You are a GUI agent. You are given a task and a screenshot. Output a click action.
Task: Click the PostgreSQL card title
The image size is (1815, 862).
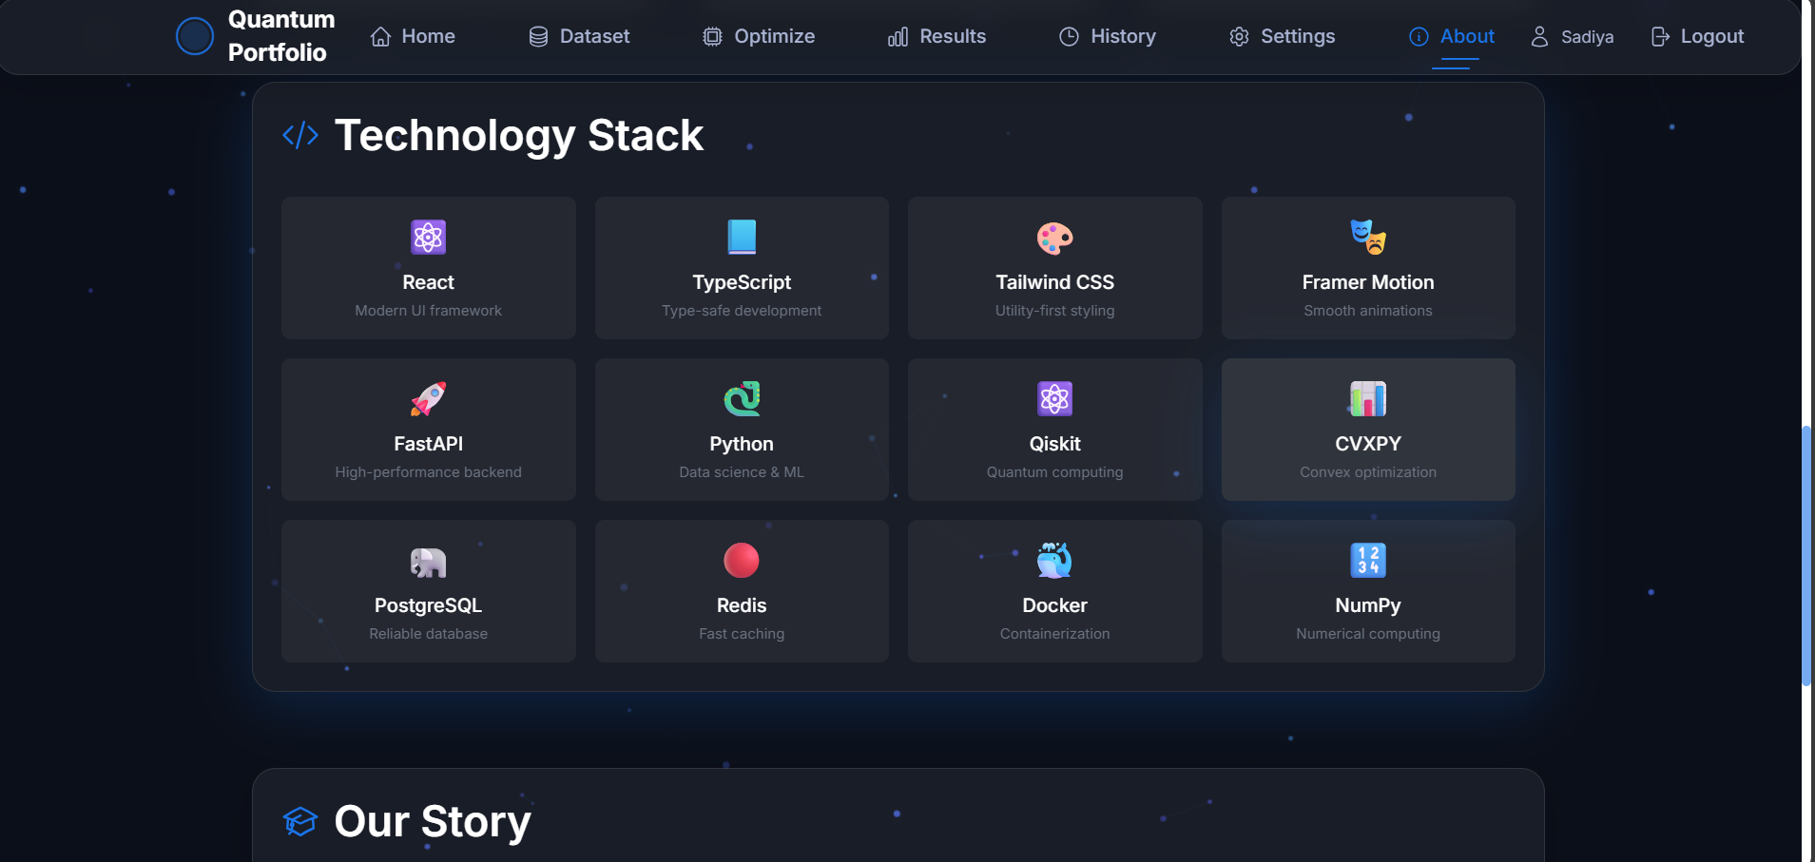(x=429, y=605)
